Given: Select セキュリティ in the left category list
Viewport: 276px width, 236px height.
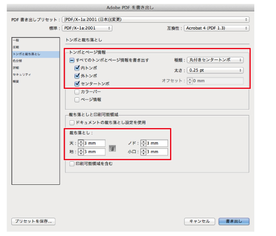Looking at the screenshot, I should (x=22, y=75).
